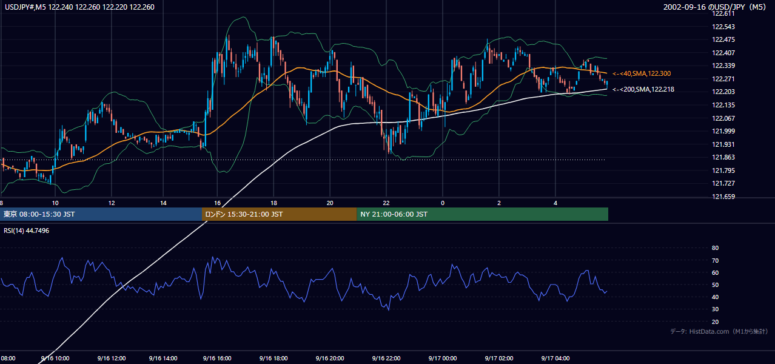Click the time label 9/17 04:00
The image size is (775, 364).
pyautogui.click(x=556, y=359)
